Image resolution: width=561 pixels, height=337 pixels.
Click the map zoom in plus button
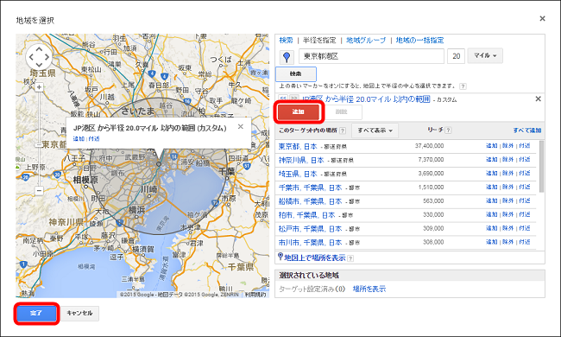click(x=39, y=87)
